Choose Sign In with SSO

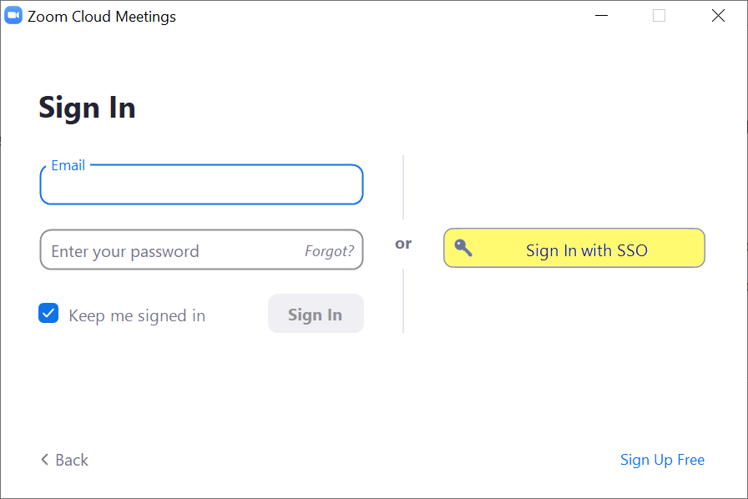point(574,248)
